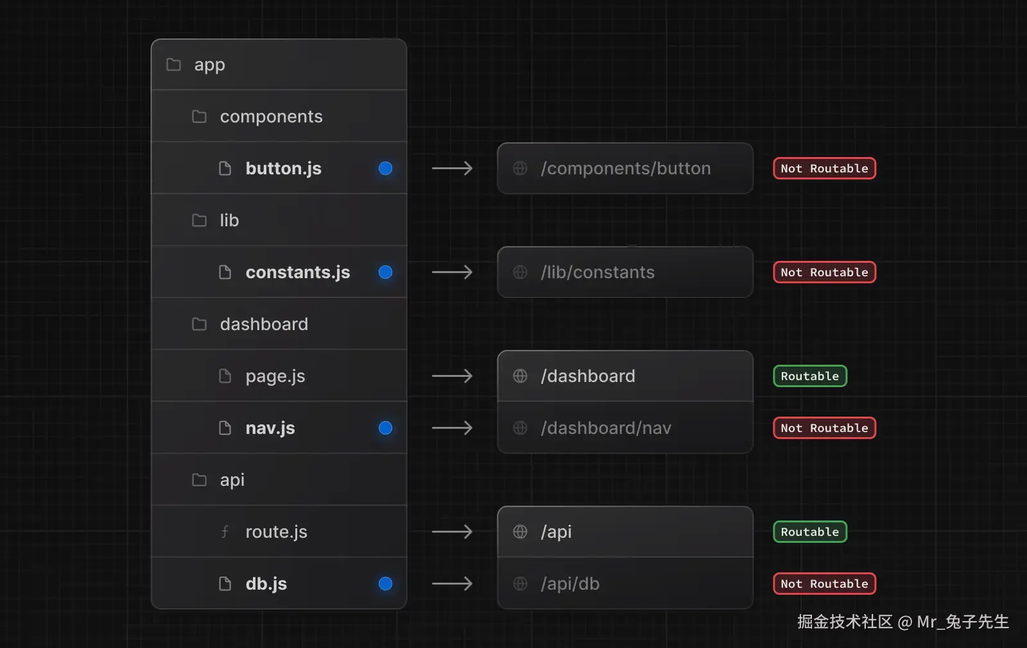
Task: Click the globe icon beside /dashboard
Action: (x=520, y=376)
